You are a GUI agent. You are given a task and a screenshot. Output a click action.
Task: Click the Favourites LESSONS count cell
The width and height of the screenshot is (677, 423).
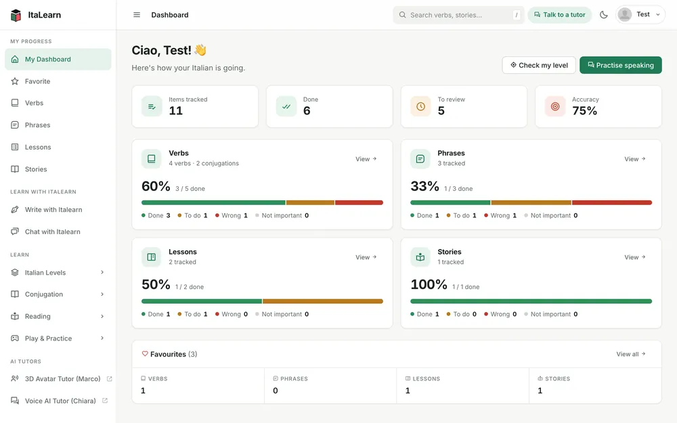coord(463,386)
